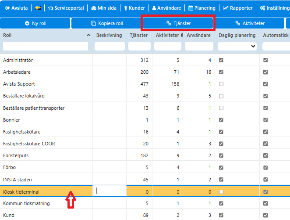
Task: Sort by the Användare column header
Action: coord(198,35)
